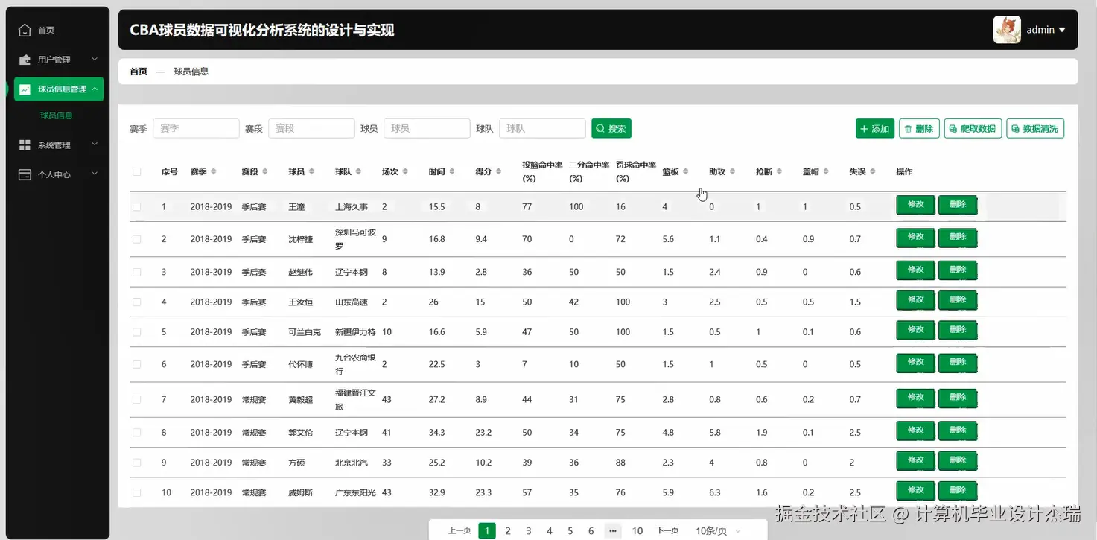Go to page 3
The width and height of the screenshot is (1097, 540).
tap(529, 531)
